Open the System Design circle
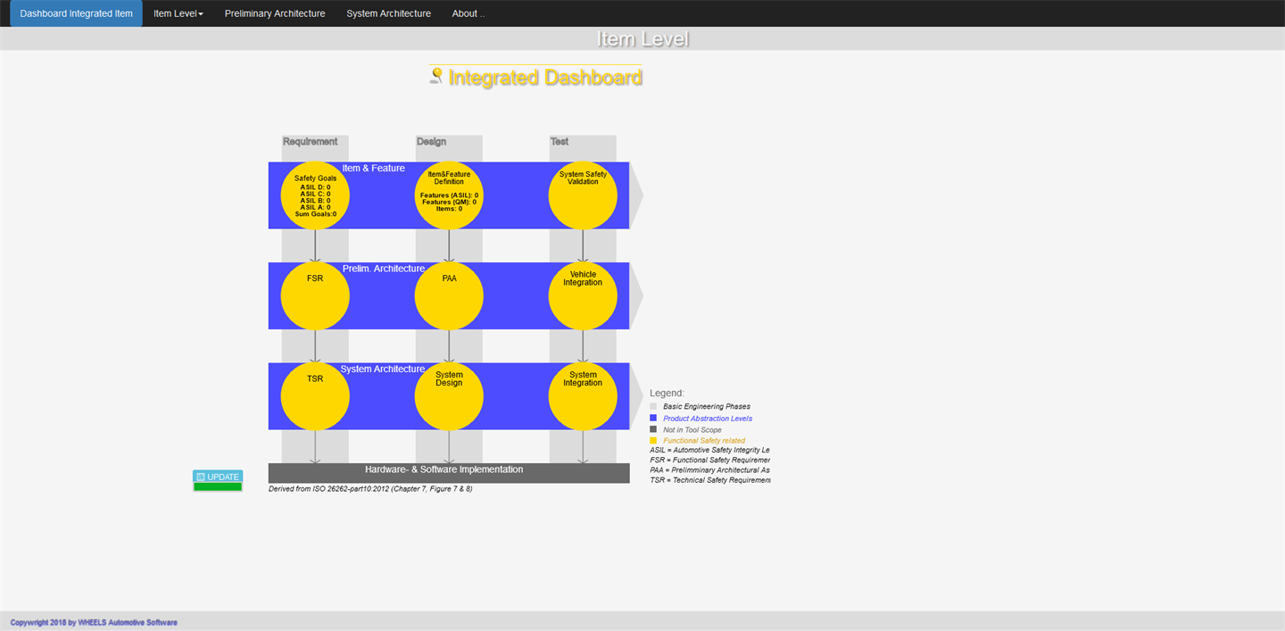Viewport: 1285px width, 631px height. [x=449, y=396]
